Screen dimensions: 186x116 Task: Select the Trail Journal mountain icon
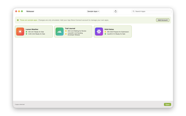[x=60, y=32]
